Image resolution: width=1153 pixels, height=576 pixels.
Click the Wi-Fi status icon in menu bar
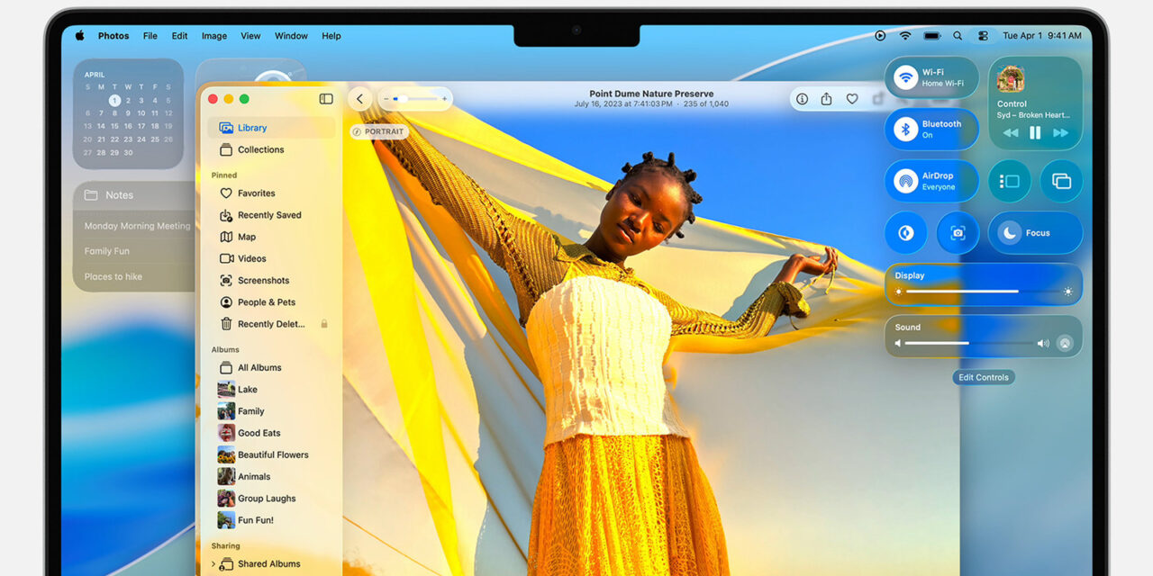tap(905, 36)
